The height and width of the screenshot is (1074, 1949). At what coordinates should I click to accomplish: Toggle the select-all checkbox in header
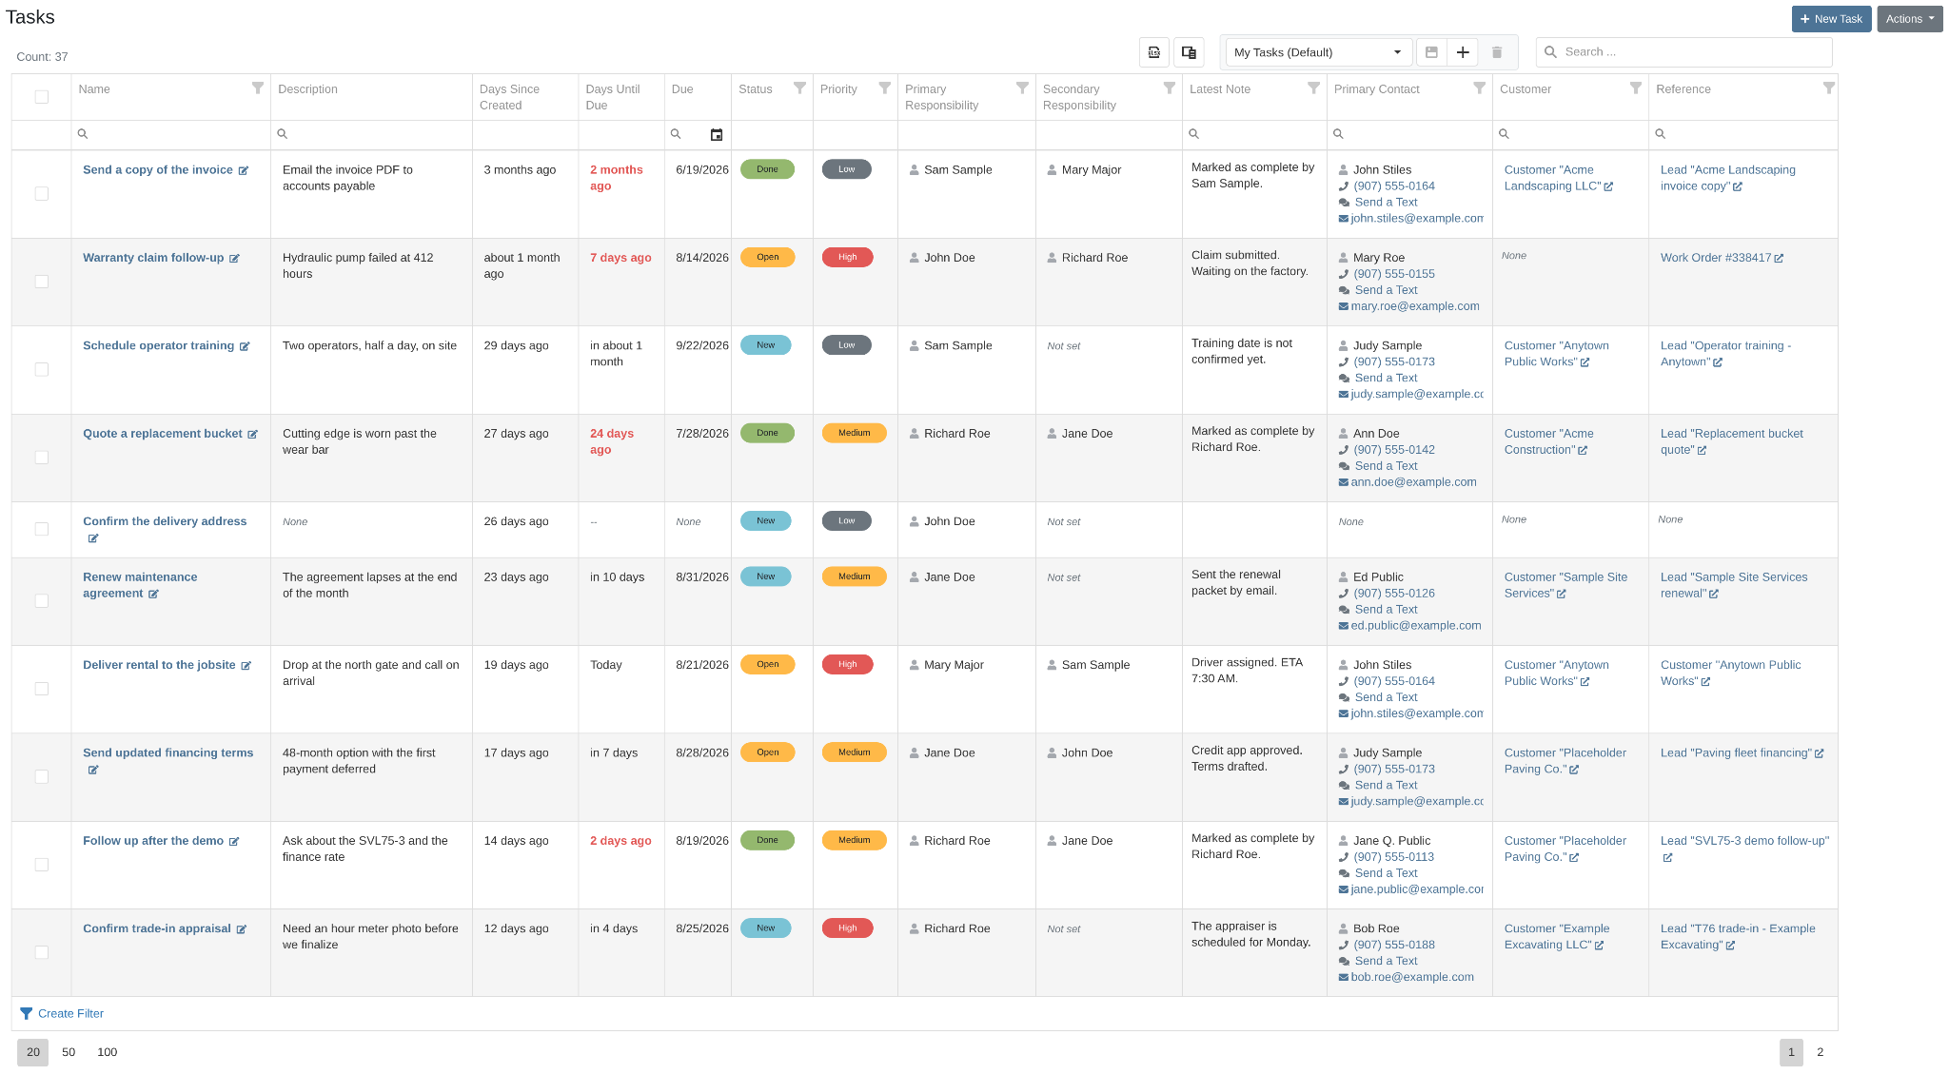click(42, 97)
